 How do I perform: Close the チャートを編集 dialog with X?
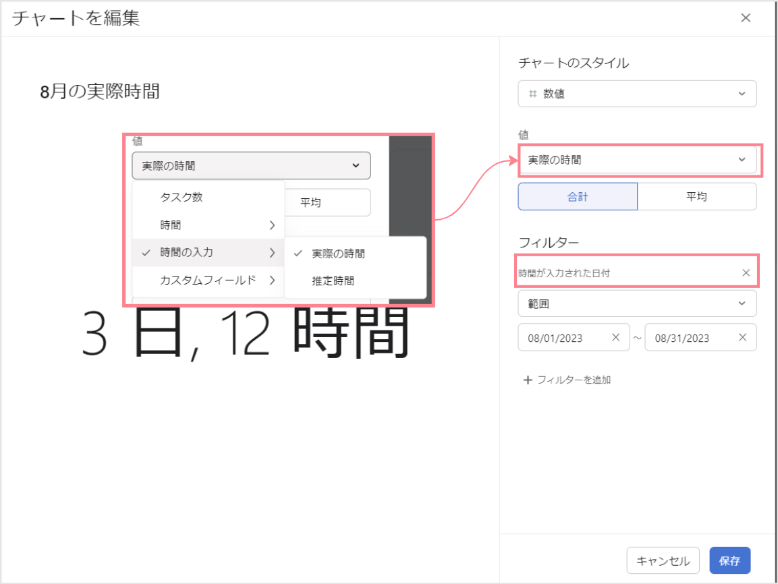[x=745, y=18]
